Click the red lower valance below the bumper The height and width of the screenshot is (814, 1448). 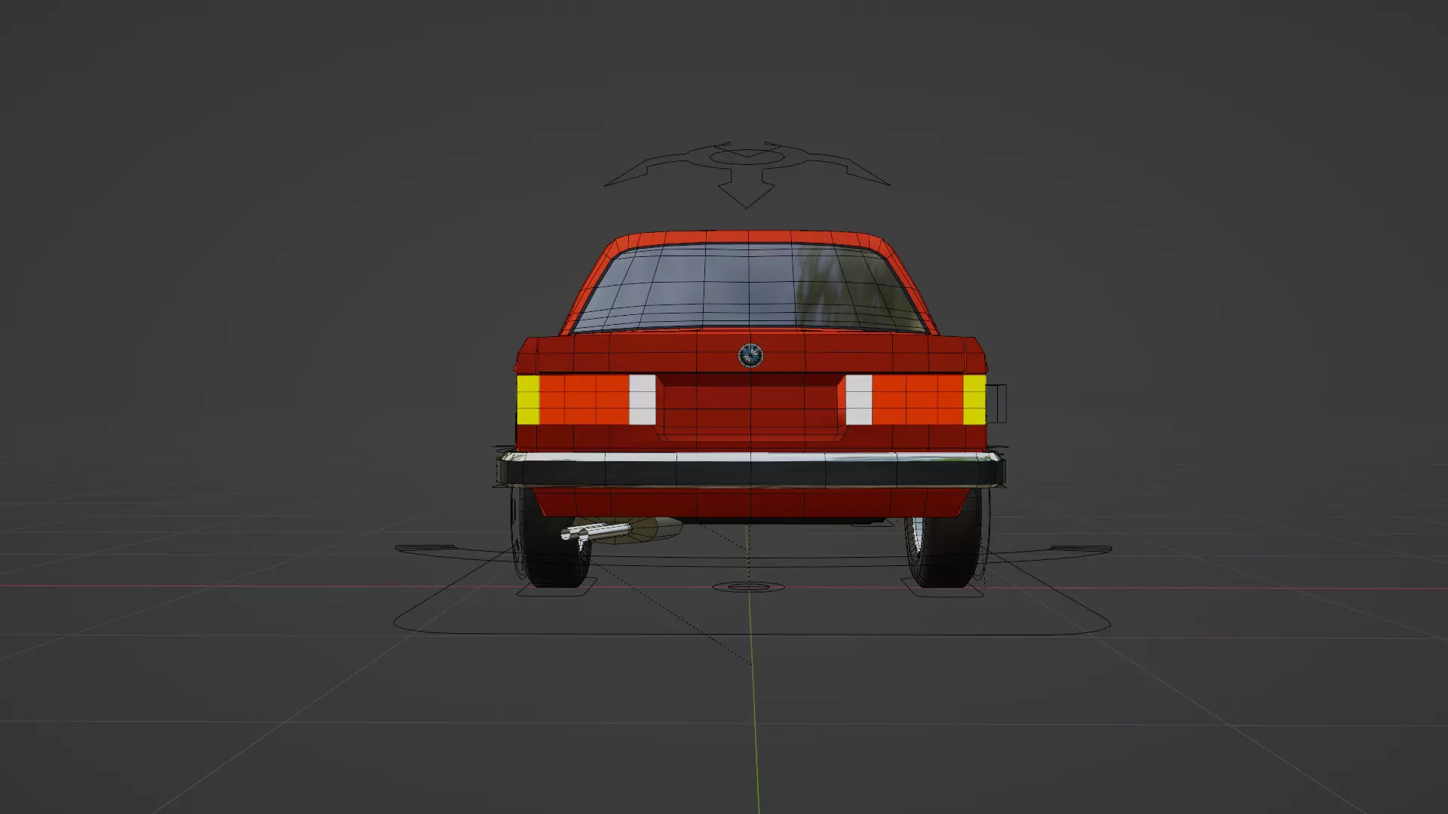(751, 502)
